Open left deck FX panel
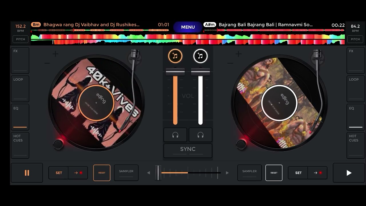This screenshot has width=366, height=206. 20,61
